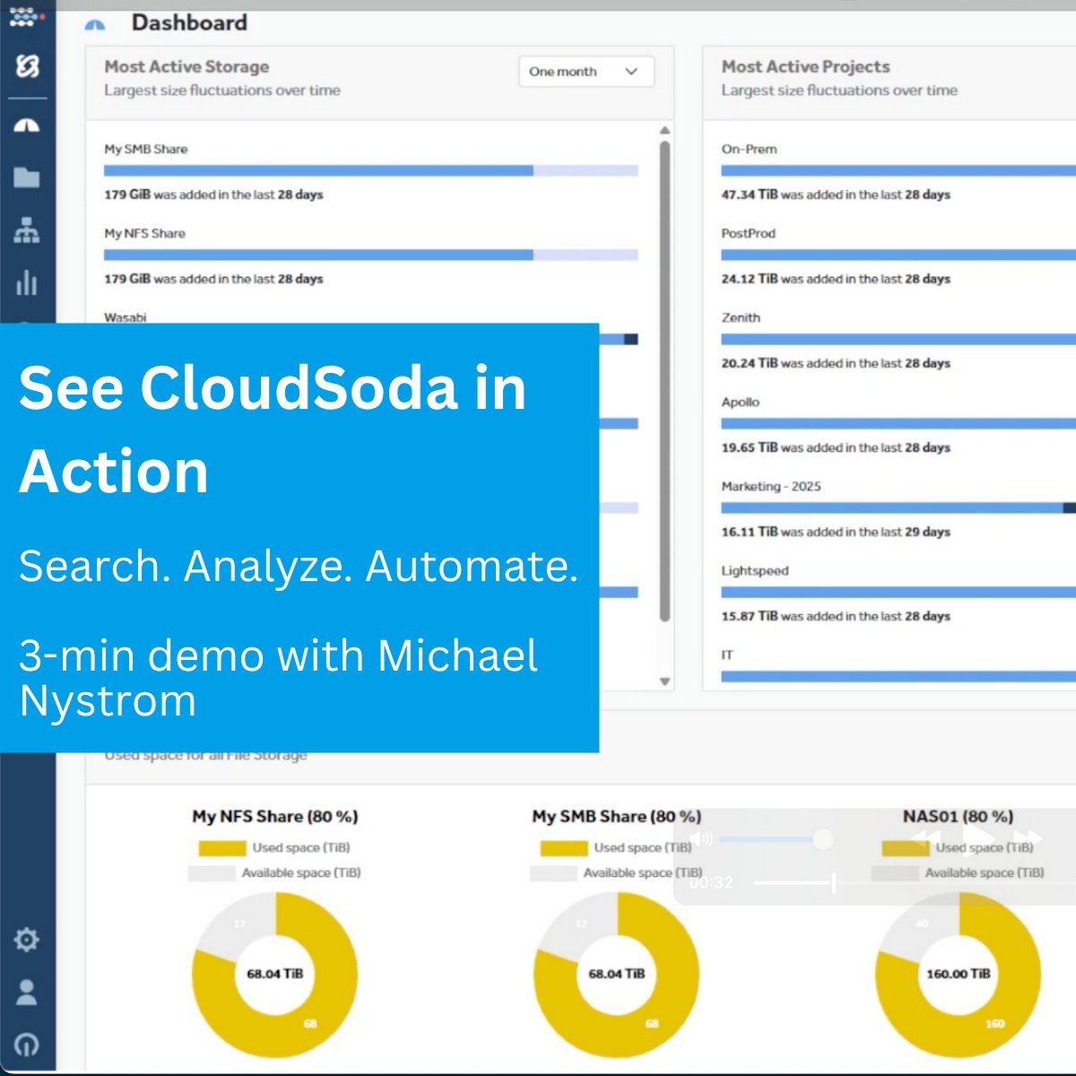Toggle Available space legend under NAS01
Image resolution: width=1076 pixels, height=1076 pixels.
pos(958,872)
